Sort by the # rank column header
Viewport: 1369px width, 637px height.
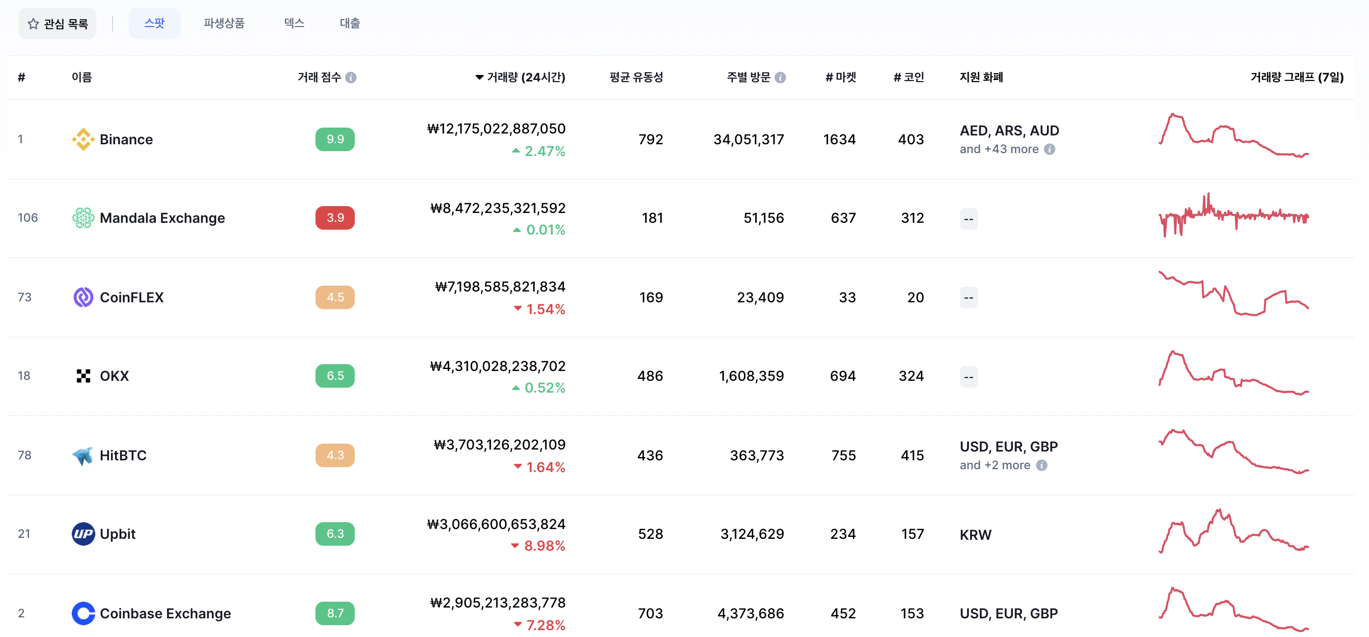tap(21, 78)
